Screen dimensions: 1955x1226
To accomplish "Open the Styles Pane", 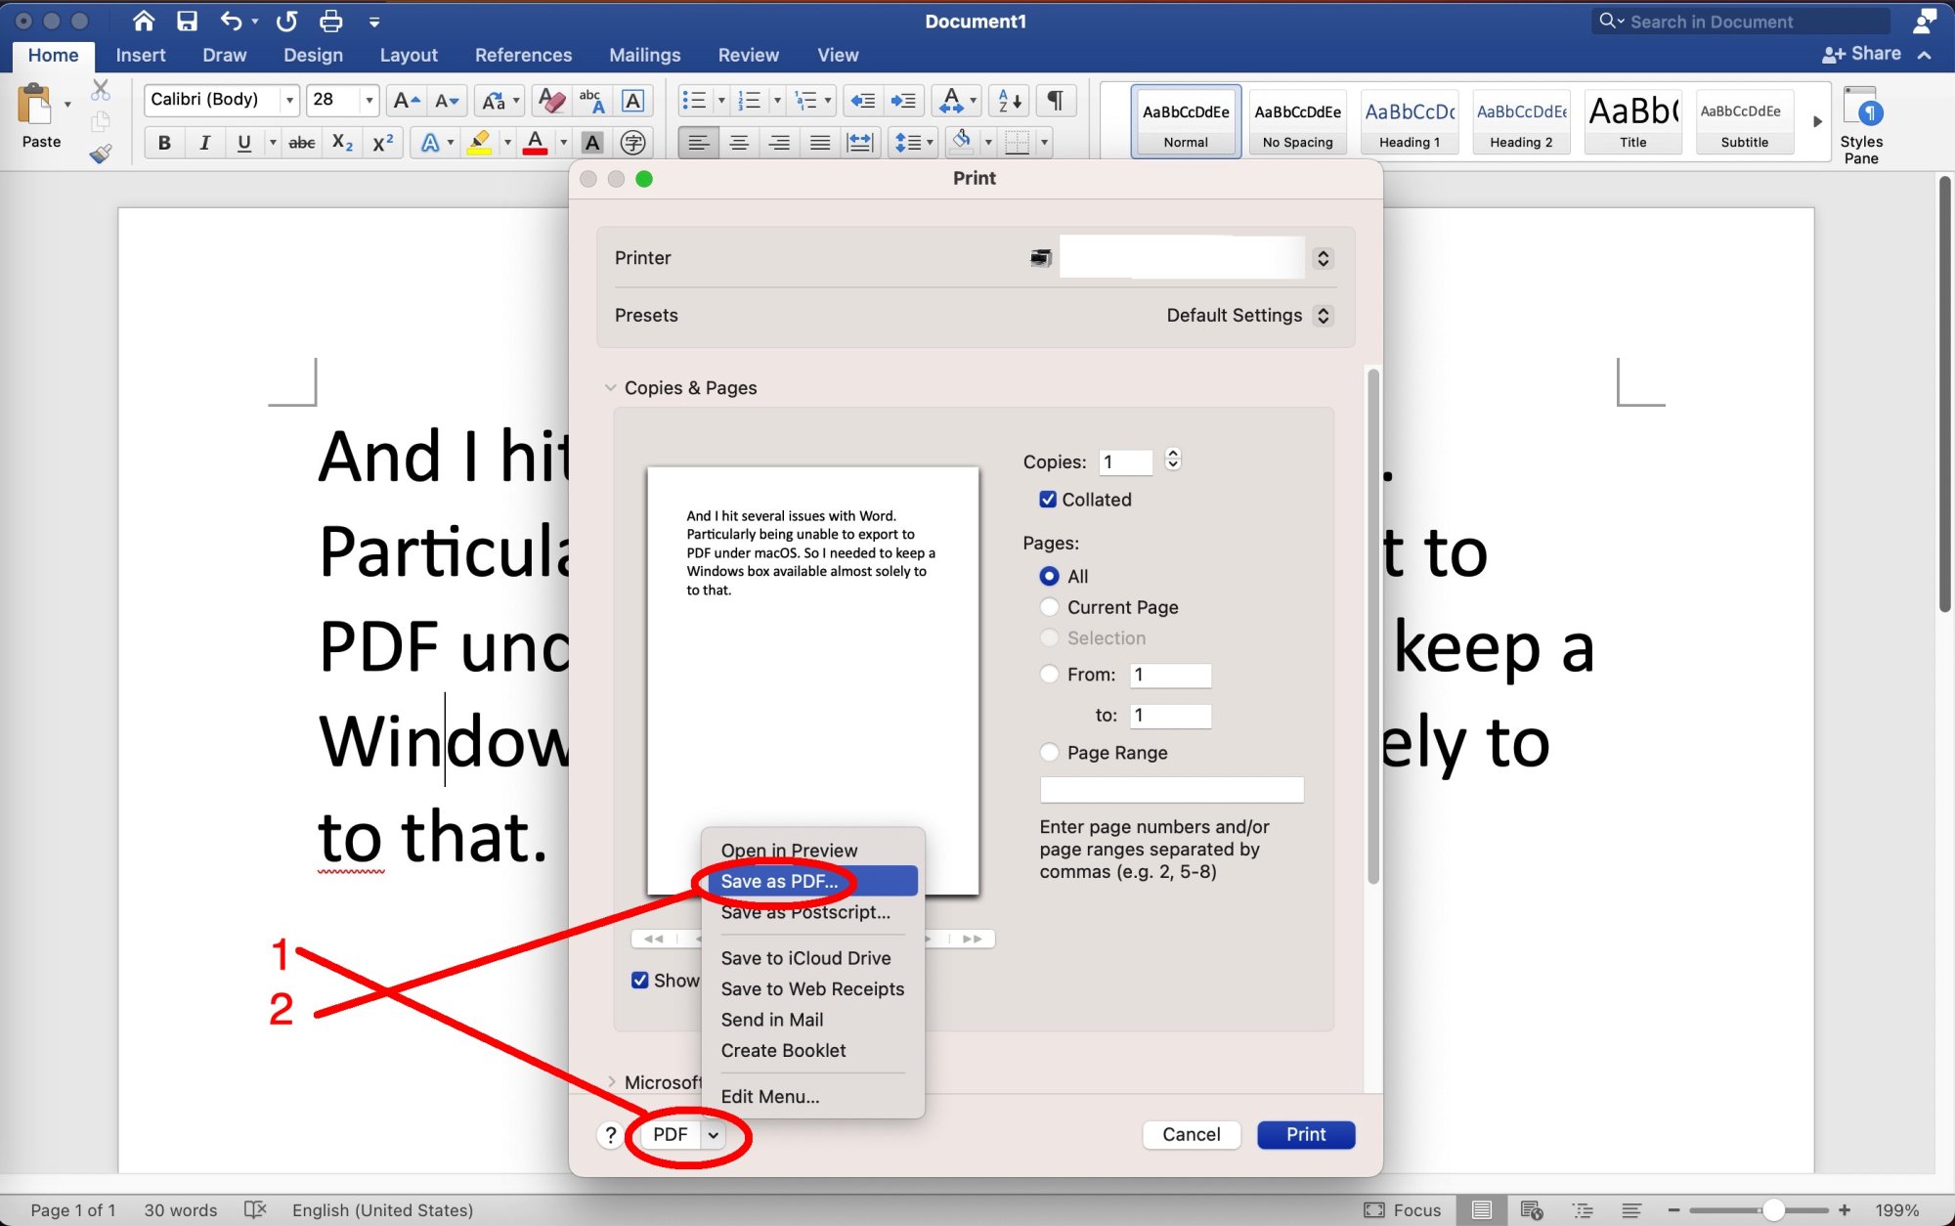I will (x=1860, y=125).
